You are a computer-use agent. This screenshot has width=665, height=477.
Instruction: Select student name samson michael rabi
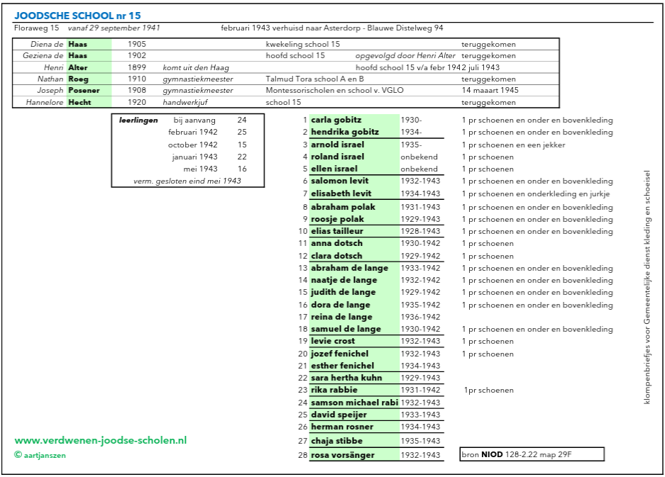(x=354, y=403)
